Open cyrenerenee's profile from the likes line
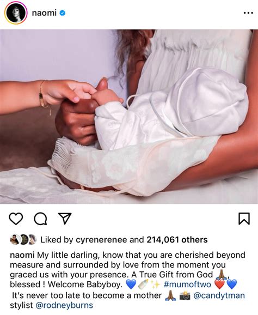The height and width of the screenshot is (315, 258). [101, 240]
